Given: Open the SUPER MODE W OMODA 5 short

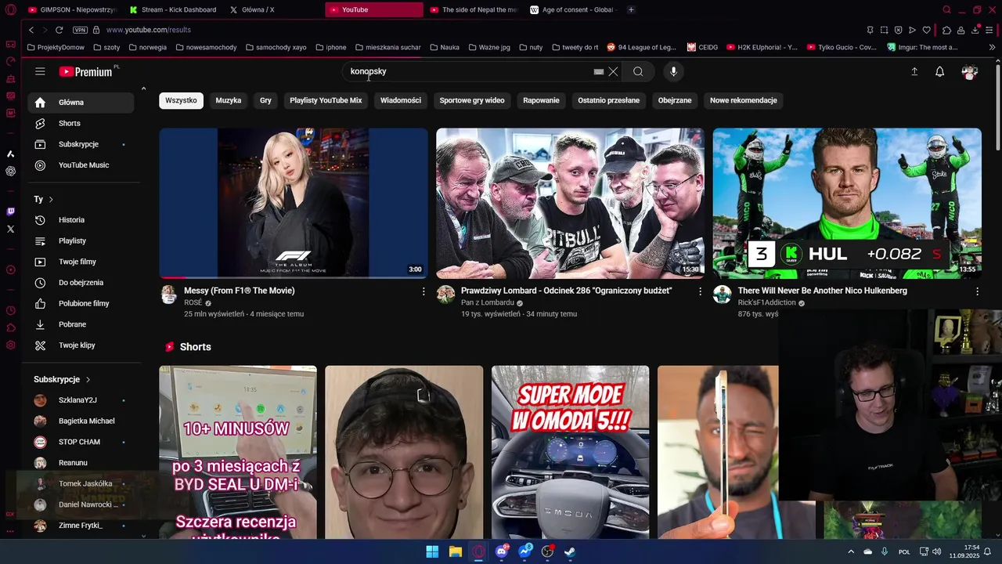Looking at the screenshot, I should coord(570,452).
